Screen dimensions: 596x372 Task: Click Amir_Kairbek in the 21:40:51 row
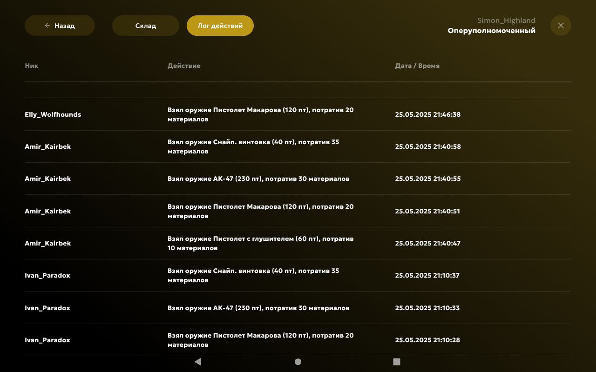click(x=48, y=211)
